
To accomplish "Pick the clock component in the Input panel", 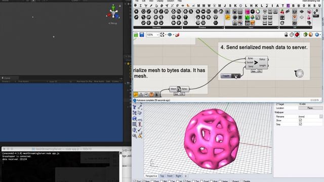I will [253, 12].
